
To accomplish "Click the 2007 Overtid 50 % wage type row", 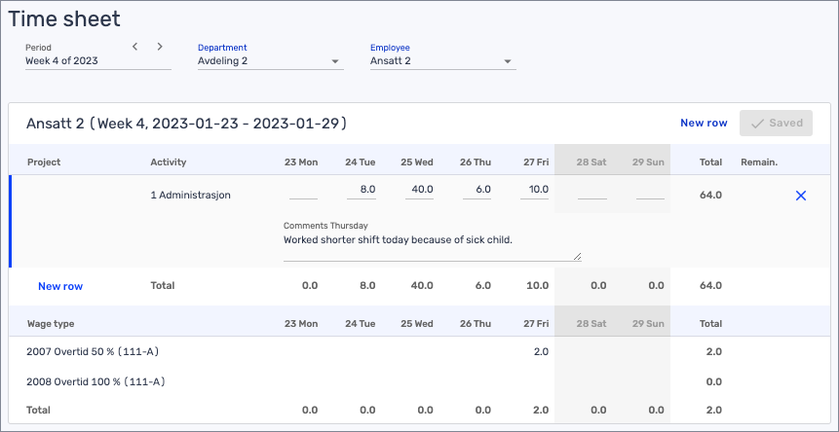I will 95,351.
